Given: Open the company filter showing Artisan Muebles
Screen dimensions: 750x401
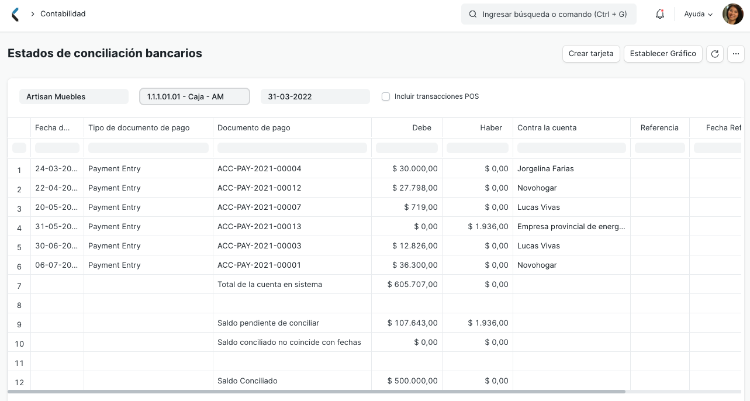Looking at the screenshot, I should [74, 96].
